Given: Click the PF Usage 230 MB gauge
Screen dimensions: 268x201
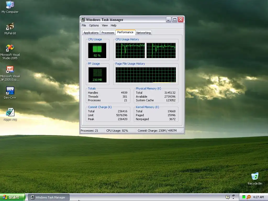Looking at the screenshot, I should (97, 75).
